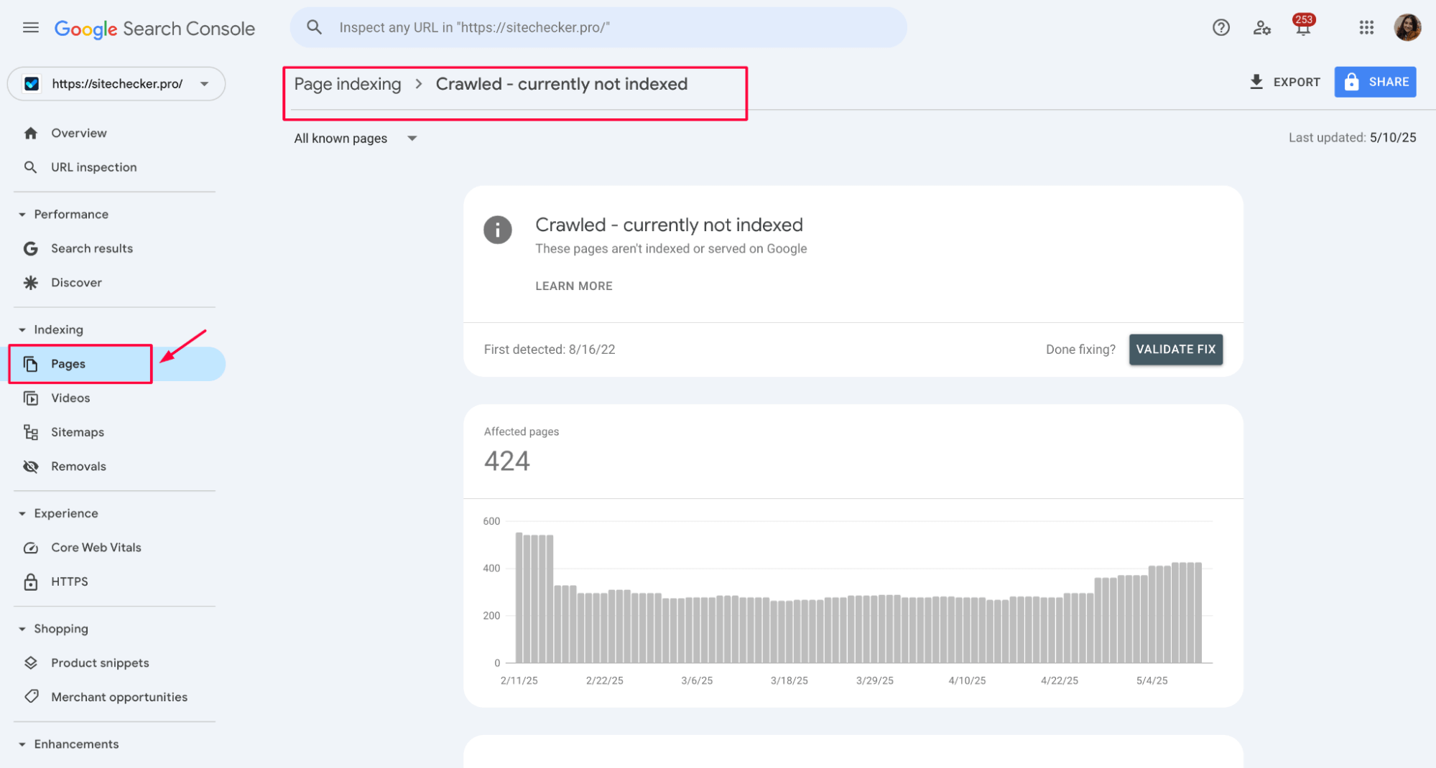This screenshot has width=1436, height=768.
Task: Open notifications bell with 253 badge
Action: tap(1302, 27)
